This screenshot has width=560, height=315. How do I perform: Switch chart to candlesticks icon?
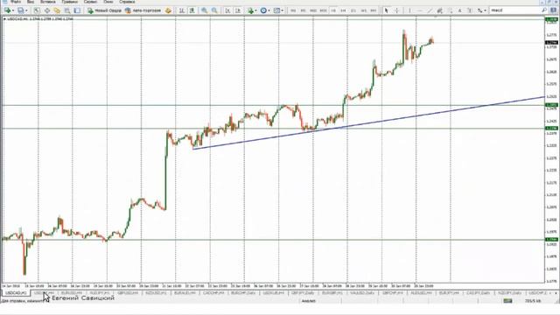tap(192, 10)
